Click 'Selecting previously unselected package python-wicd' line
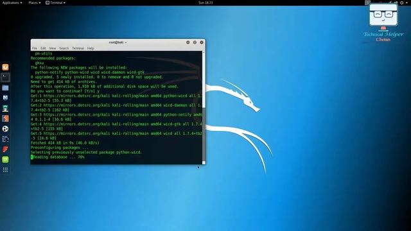Viewport: 411px width, 231px height. 86,152
